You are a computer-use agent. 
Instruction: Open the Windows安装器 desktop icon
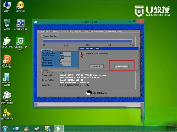tap(7, 80)
